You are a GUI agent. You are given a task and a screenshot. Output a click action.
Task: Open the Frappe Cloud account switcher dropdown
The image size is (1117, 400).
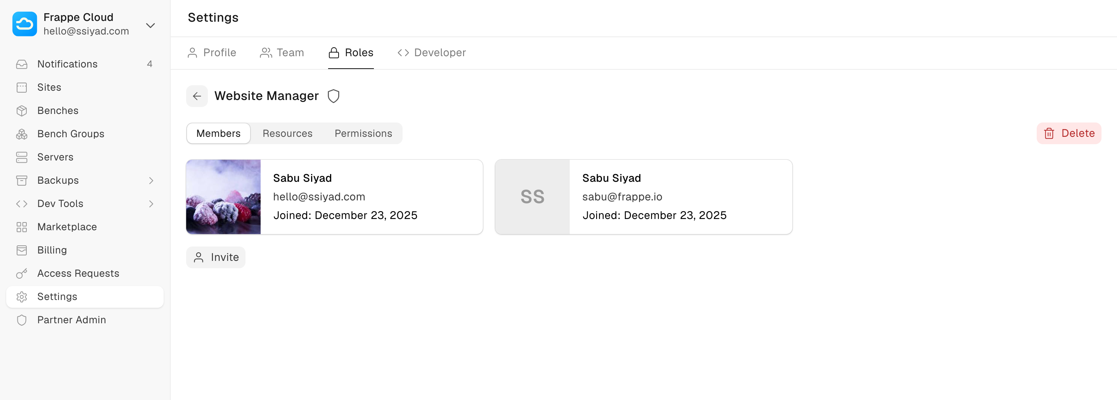click(150, 25)
